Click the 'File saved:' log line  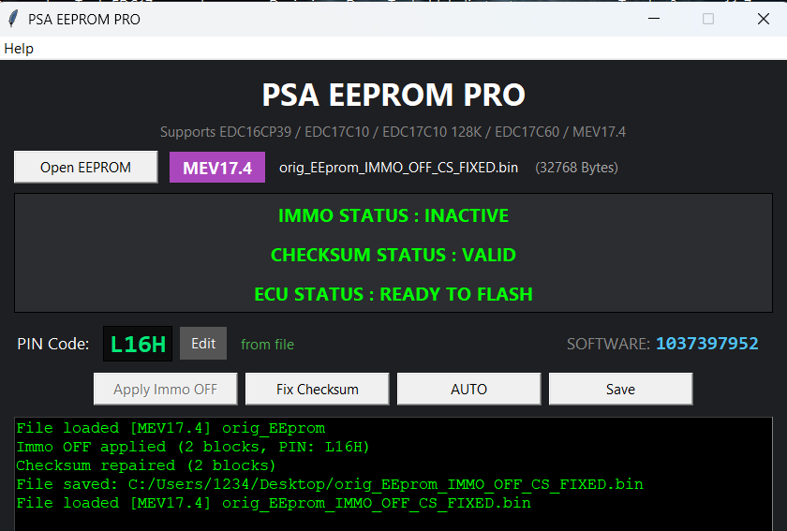pyautogui.click(x=330, y=484)
